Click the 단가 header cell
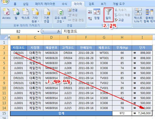155x119 pixels. [142, 48]
